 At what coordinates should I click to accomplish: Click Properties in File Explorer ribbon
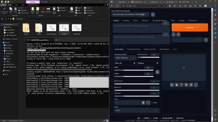click(x=72, y=10)
